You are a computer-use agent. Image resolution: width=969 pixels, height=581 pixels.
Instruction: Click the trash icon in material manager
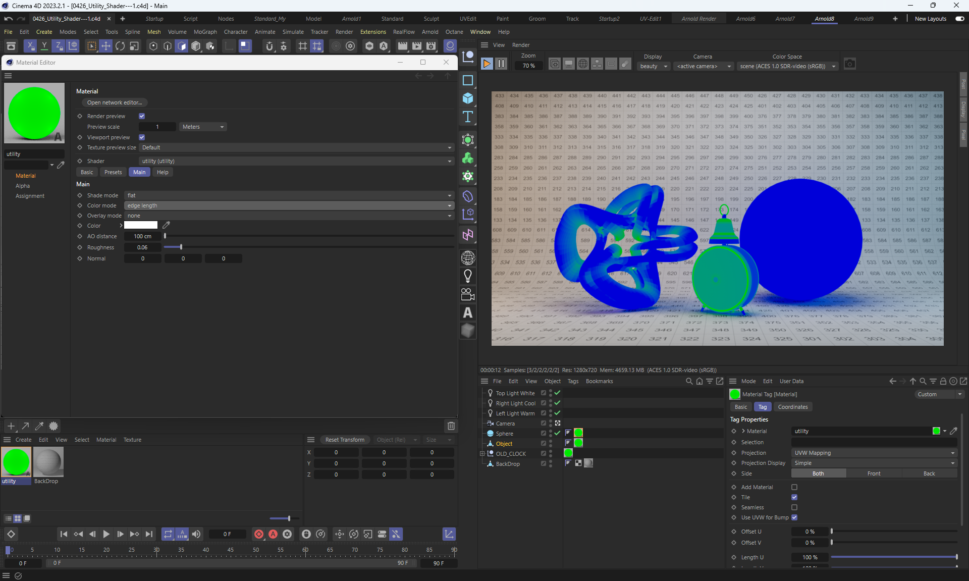tap(451, 426)
